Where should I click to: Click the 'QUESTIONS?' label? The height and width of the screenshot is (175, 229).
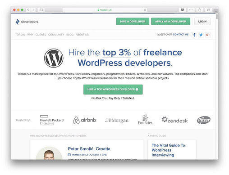[x=164, y=35]
